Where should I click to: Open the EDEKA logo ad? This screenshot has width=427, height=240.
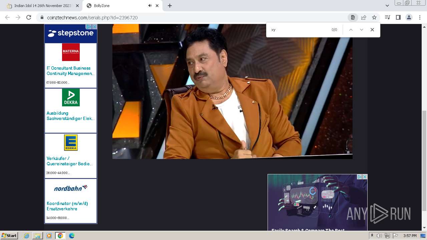click(x=71, y=143)
